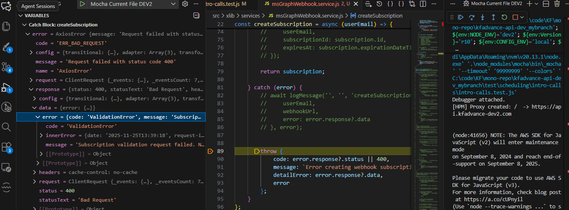The height and width of the screenshot is (210, 569).
Task: Step Into in debug toolbar
Action: click(482, 17)
